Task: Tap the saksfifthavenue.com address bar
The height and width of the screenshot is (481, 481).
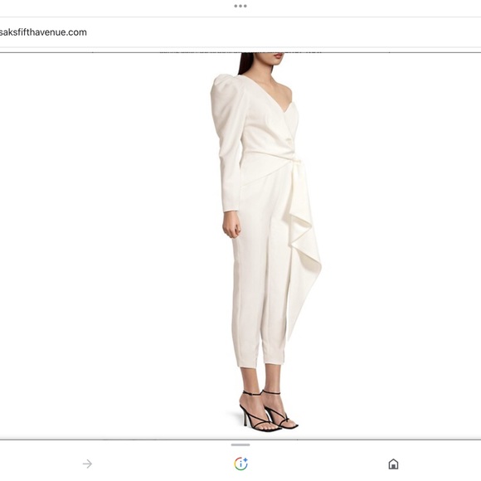Action: [240, 32]
